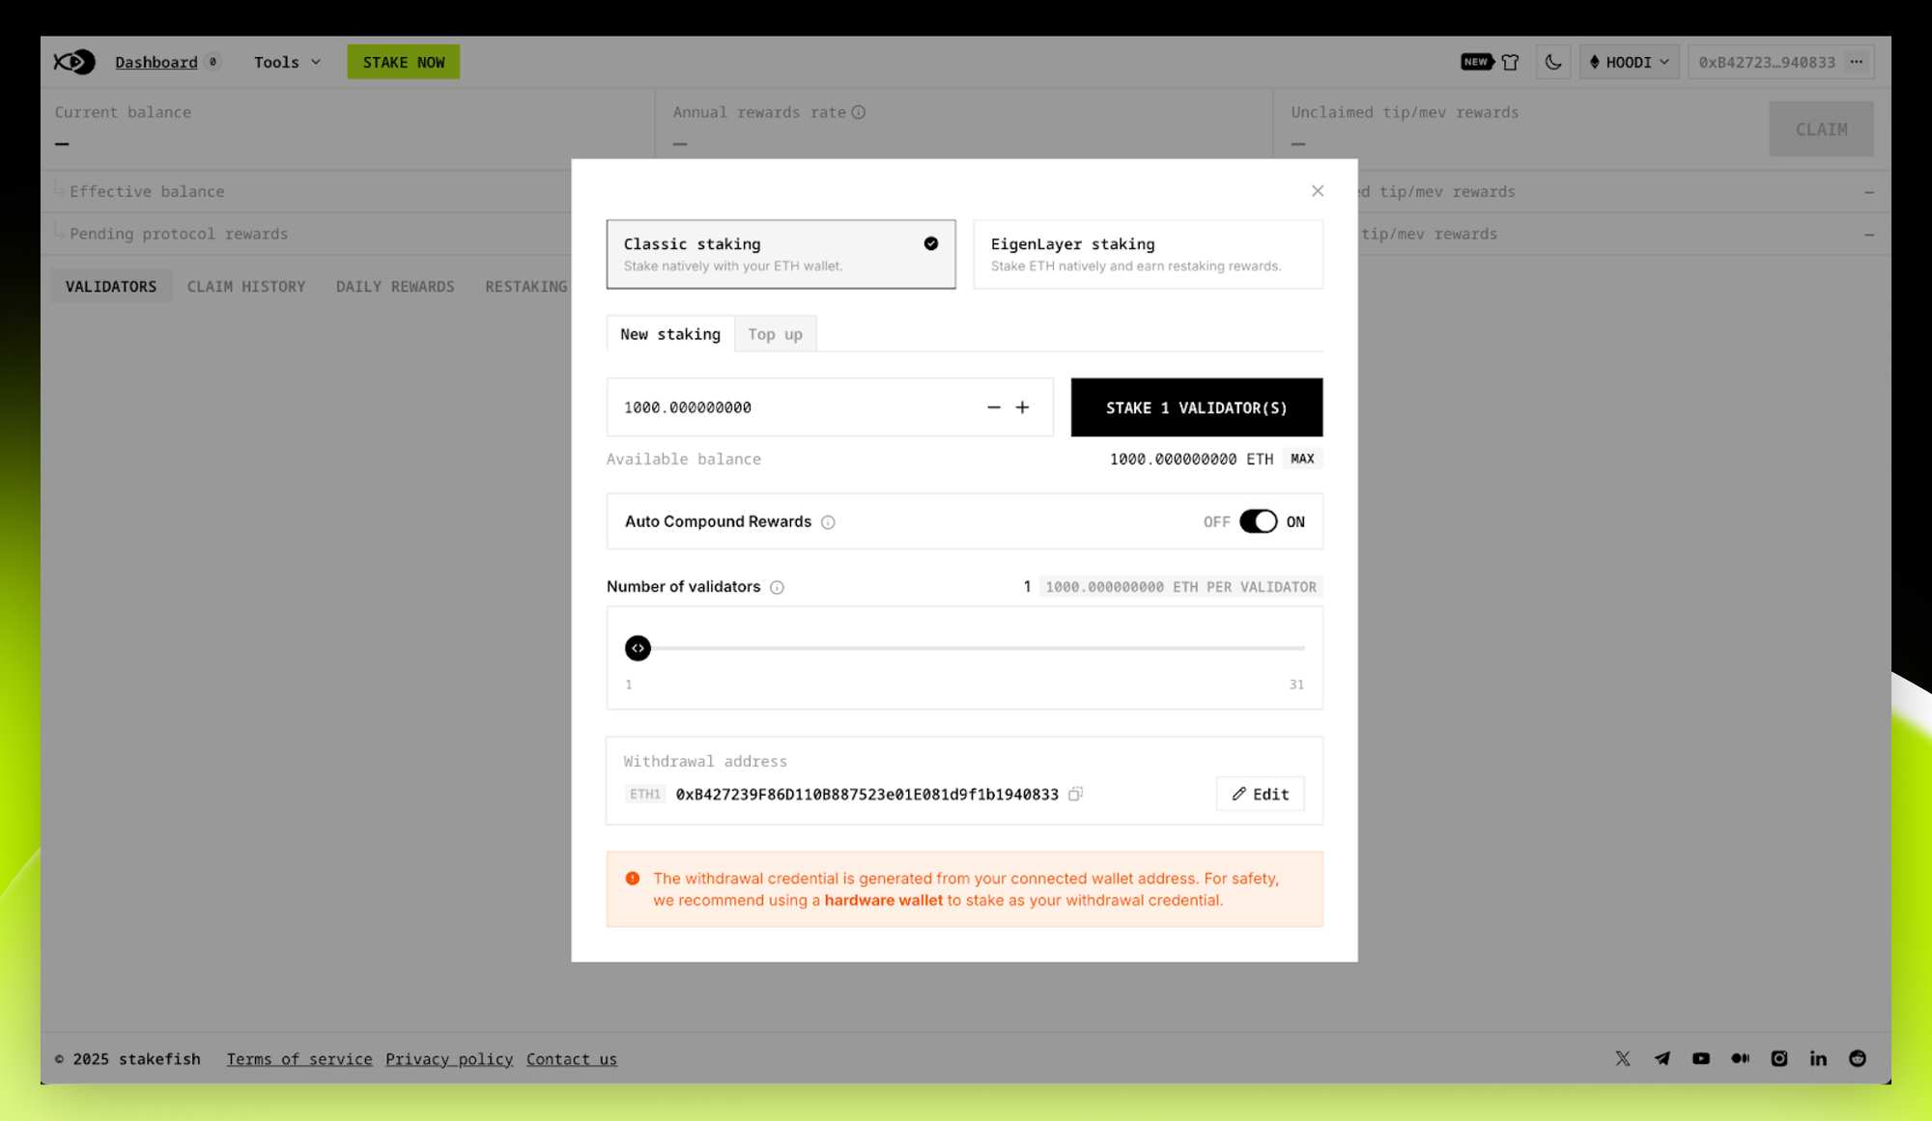Toggle dark mode moon icon
The height and width of the screenshot is (1121, 1932).
point(1553,62)
